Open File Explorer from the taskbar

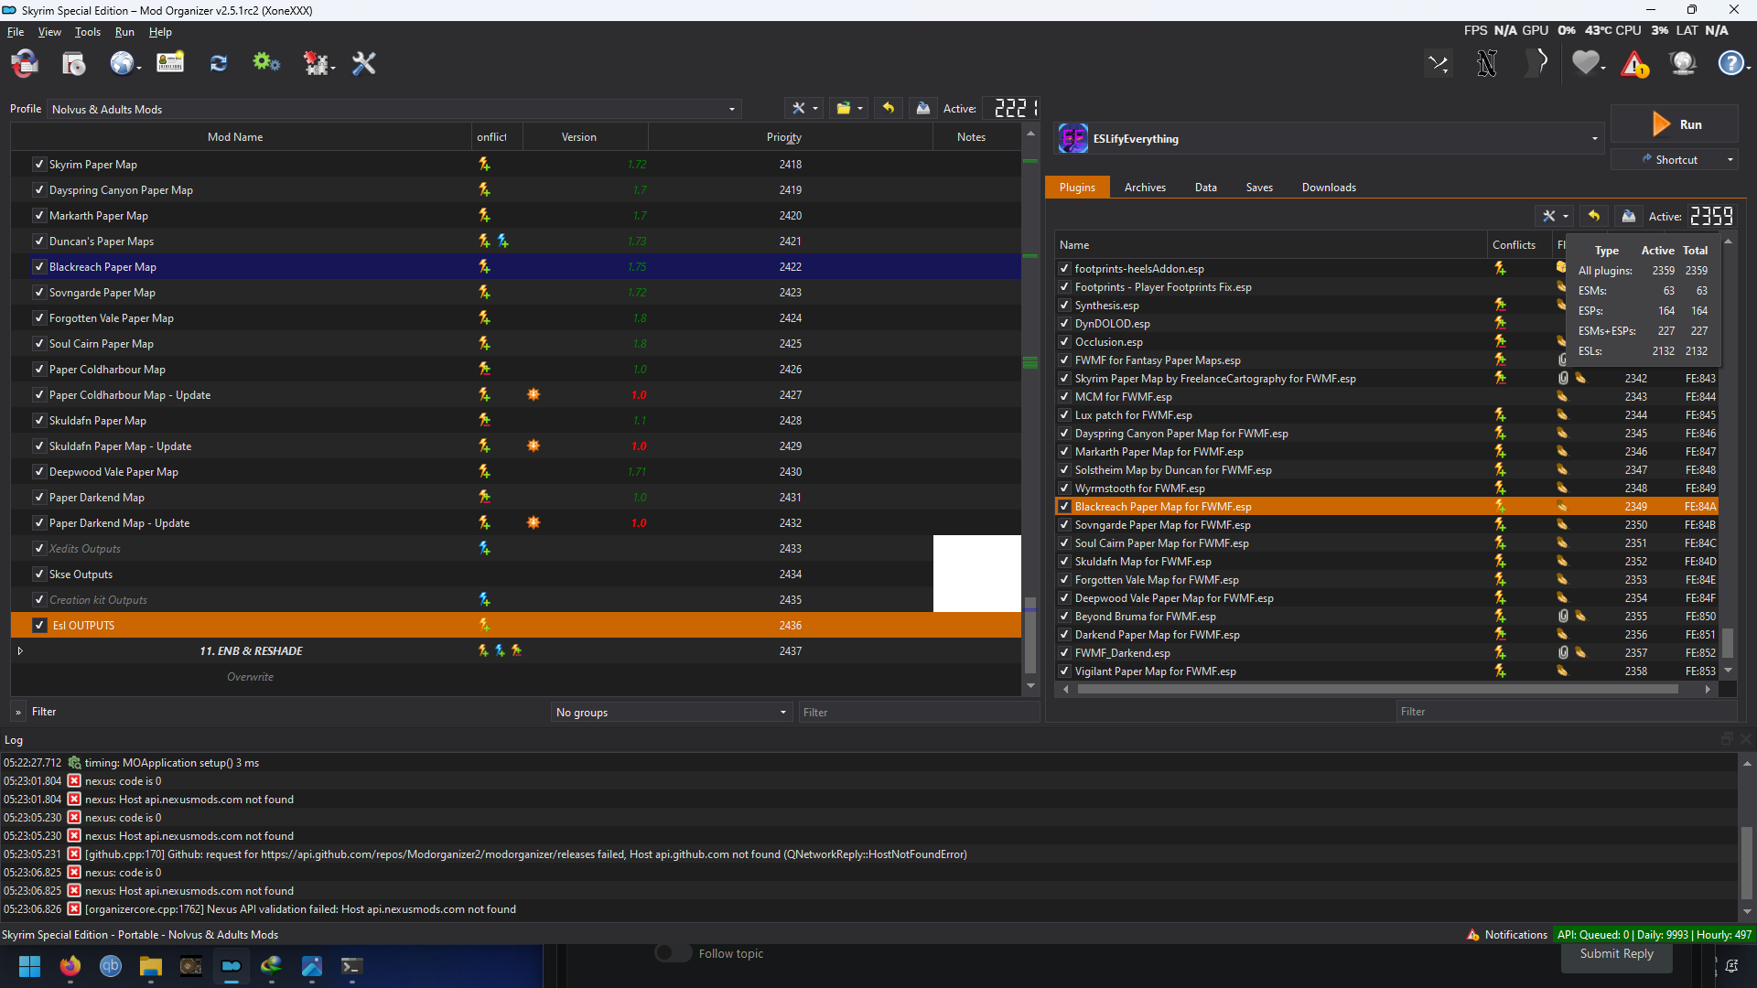[151, 967]
